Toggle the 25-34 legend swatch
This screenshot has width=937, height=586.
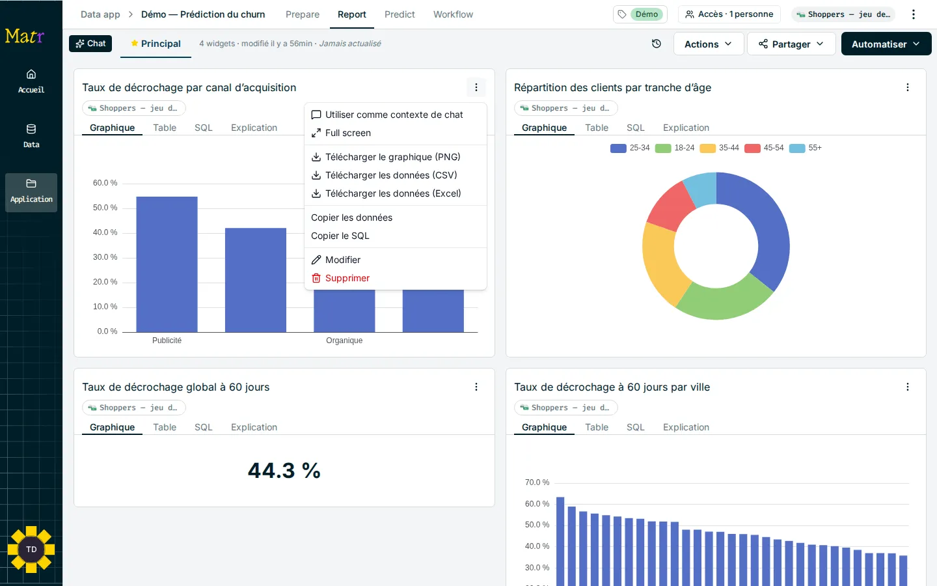click(x=618, y=148)
